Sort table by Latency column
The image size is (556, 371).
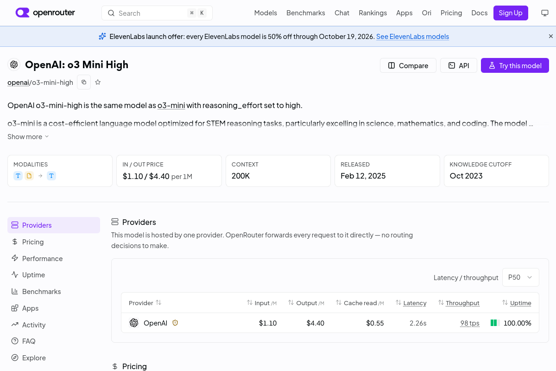(411, 303)
